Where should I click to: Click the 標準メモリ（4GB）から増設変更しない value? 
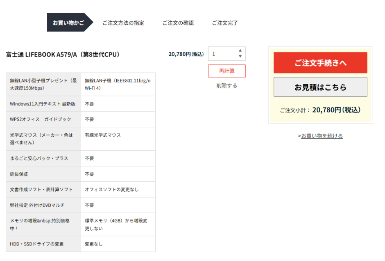pyautogui.click(x=116, y=224)
